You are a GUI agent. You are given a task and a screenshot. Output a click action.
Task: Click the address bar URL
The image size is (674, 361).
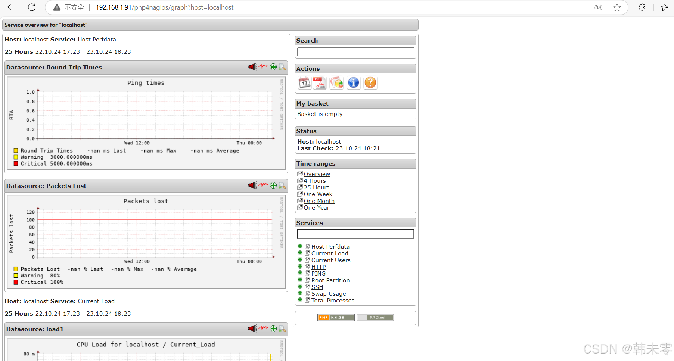click(165, 7)
